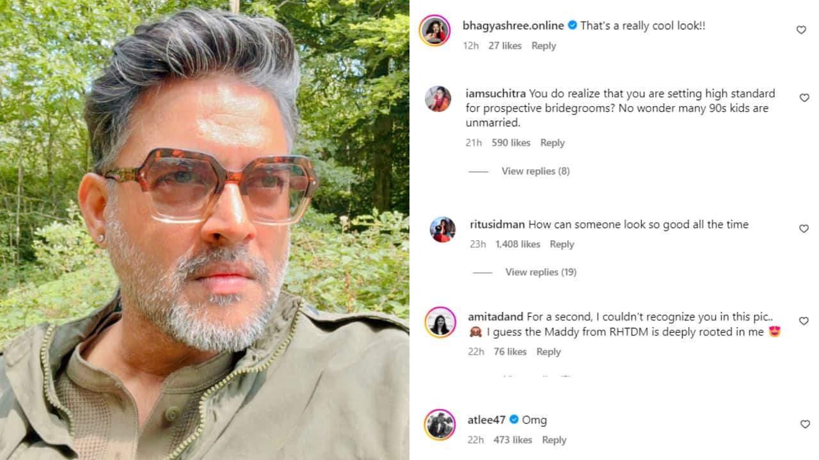Reply to bhagyashree.online's comment
Viewport: 819px width, 460px height.
pos(543,46)
